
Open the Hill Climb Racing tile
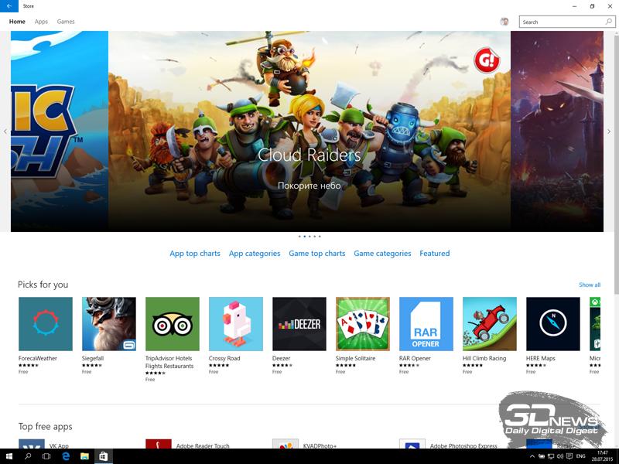click(x=490, y=324)
